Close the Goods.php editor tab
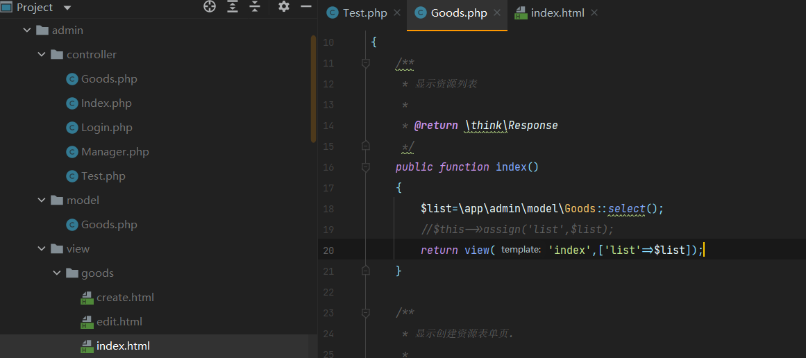 497,13
